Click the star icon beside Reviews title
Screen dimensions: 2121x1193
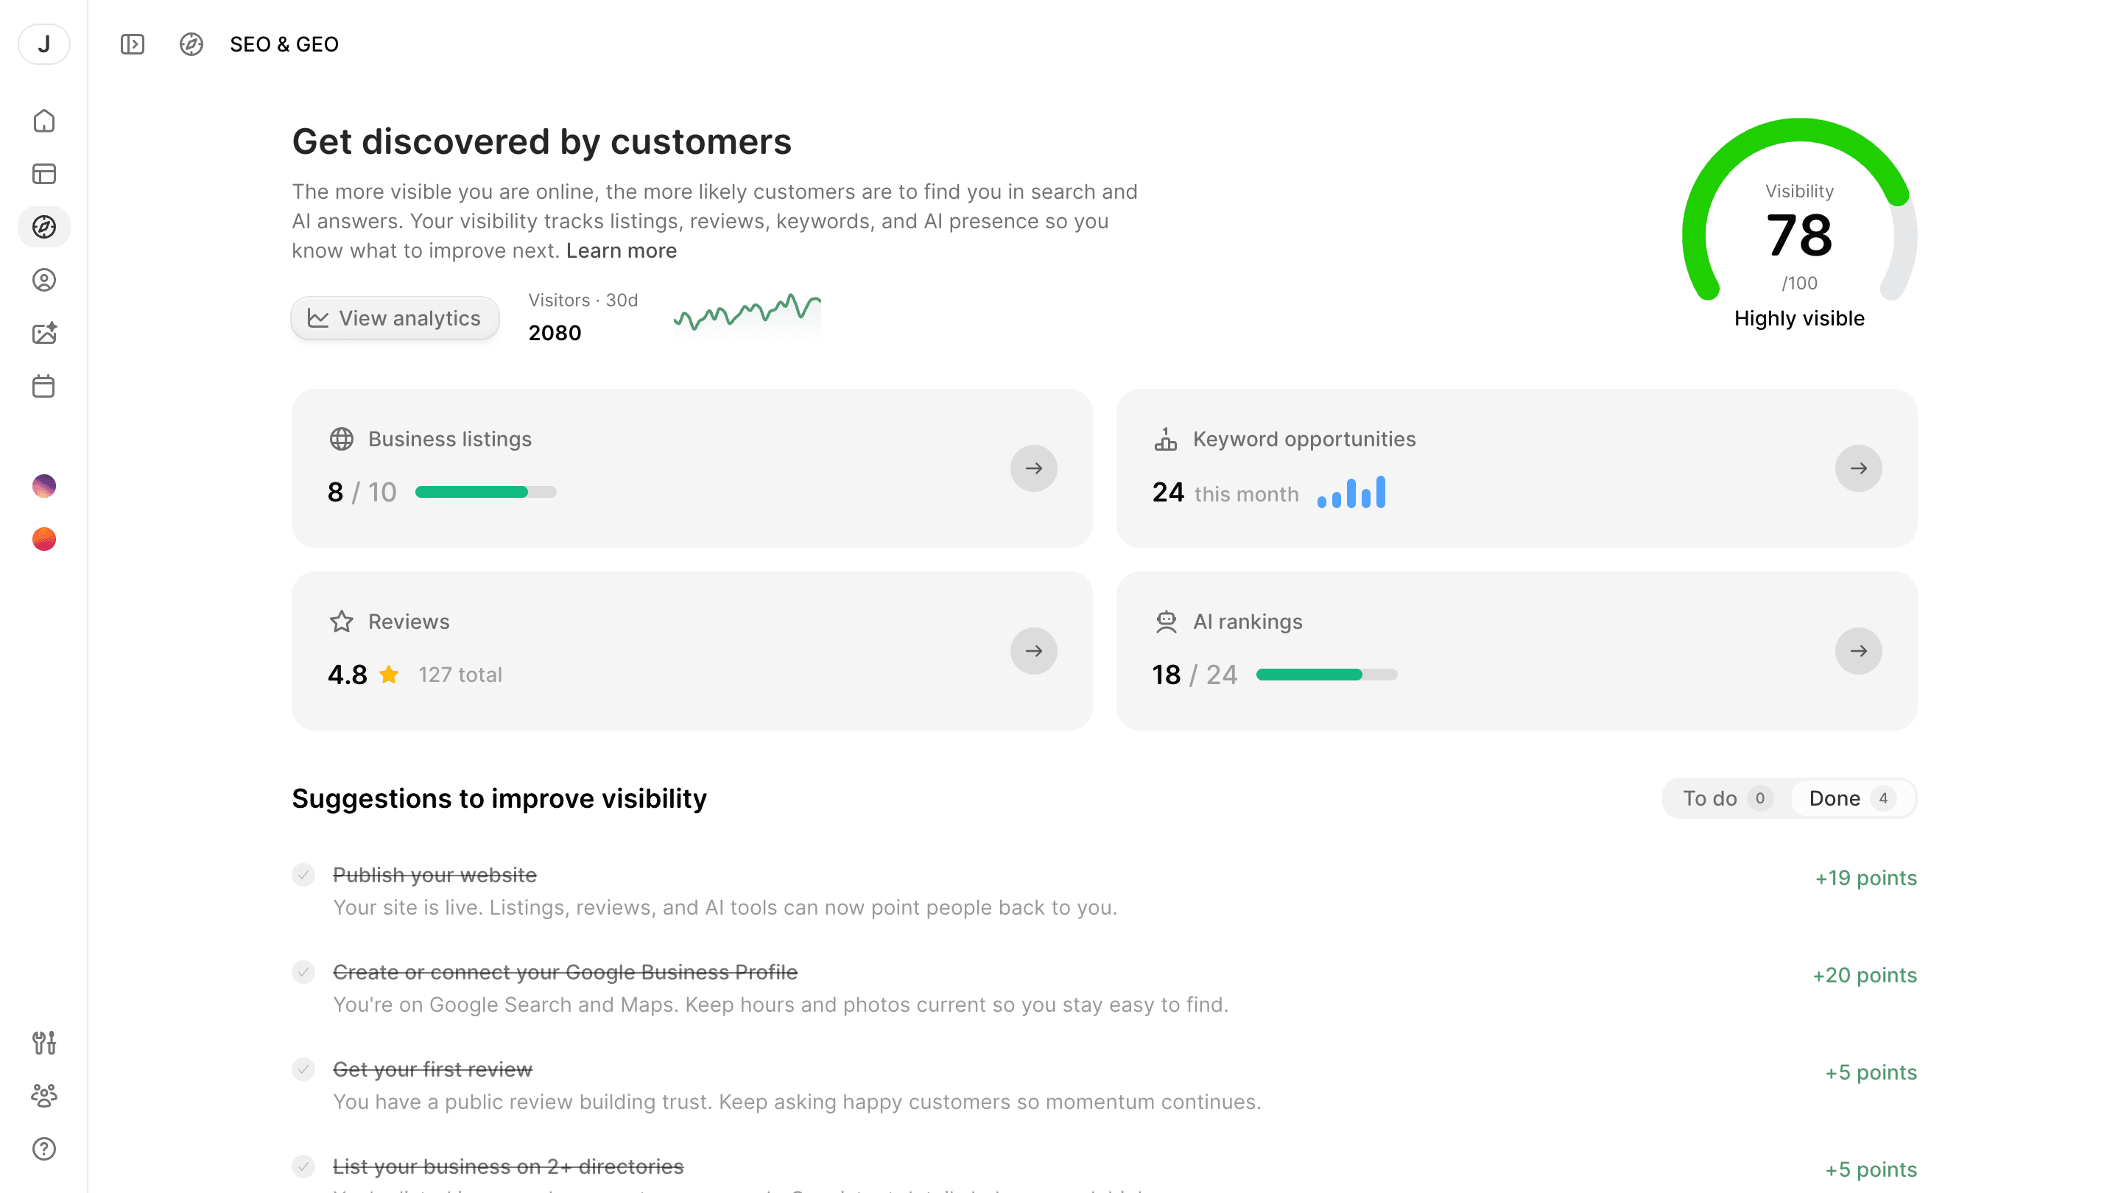pos(342,622)
